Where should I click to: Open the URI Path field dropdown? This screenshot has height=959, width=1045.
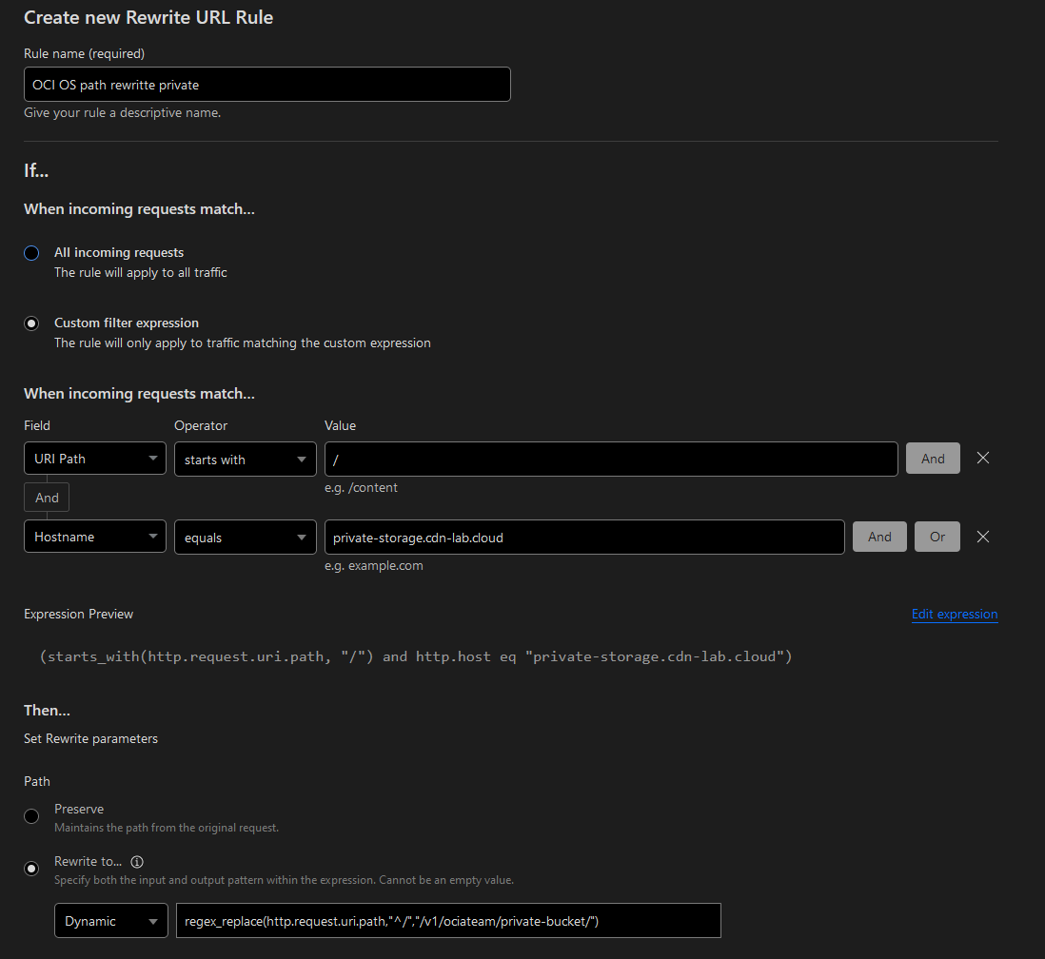95,459
